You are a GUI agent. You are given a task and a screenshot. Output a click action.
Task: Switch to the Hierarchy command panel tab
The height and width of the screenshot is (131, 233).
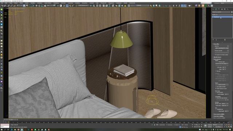pyautogui.click(x=219, y=9)
